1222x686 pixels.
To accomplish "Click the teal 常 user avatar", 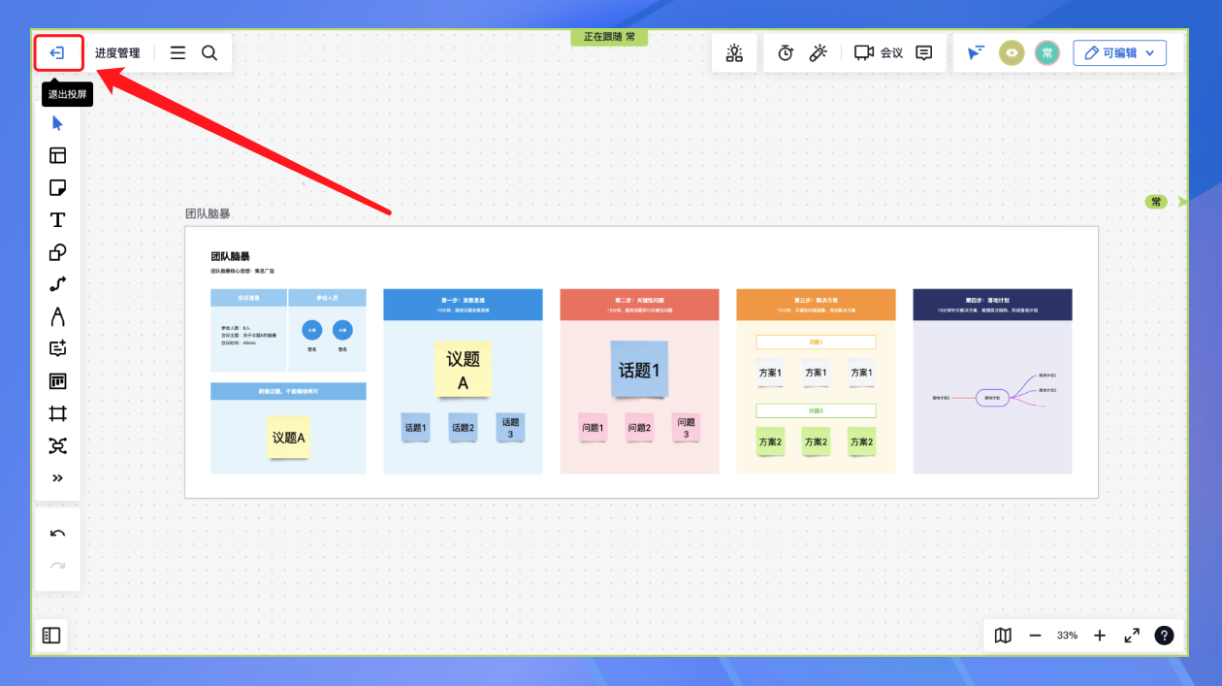I will [x=1046, y=53].
